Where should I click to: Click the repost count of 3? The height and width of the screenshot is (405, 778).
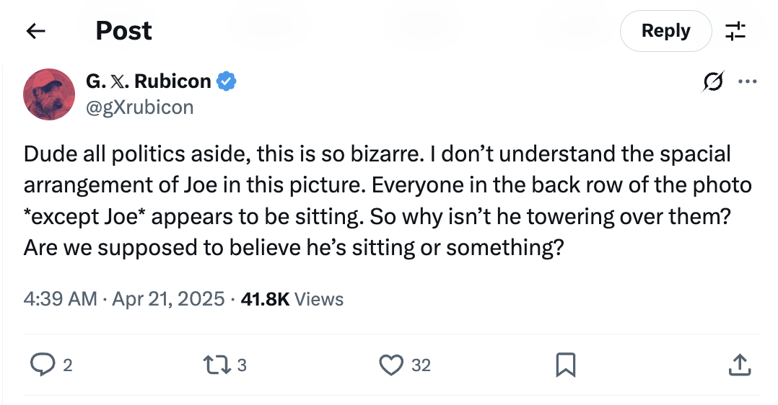click(242, 365)
